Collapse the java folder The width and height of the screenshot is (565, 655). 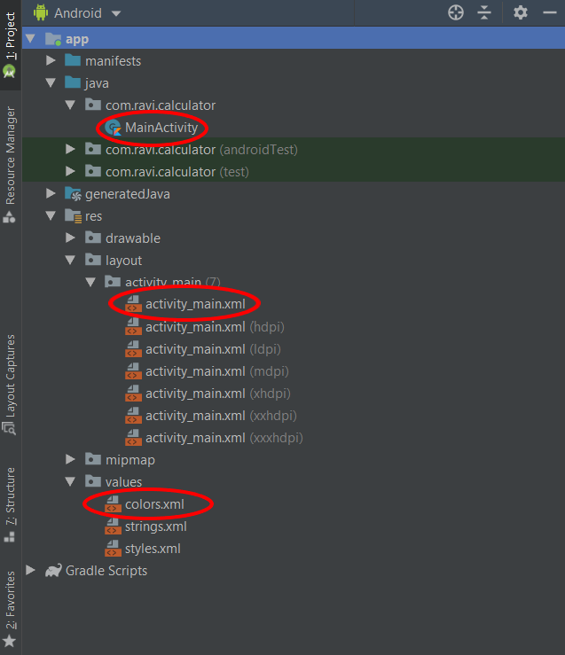pos(51,83)
